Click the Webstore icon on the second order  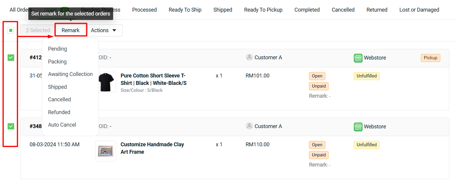[358, 127]
